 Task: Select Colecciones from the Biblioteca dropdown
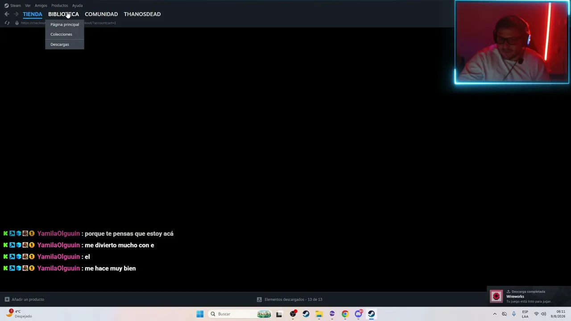click(65, 34)
